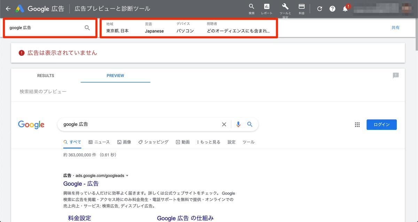The width and height of the screenshot is (418, 222).
Task: Open ツール in the preview results
Action: point(248,142)
